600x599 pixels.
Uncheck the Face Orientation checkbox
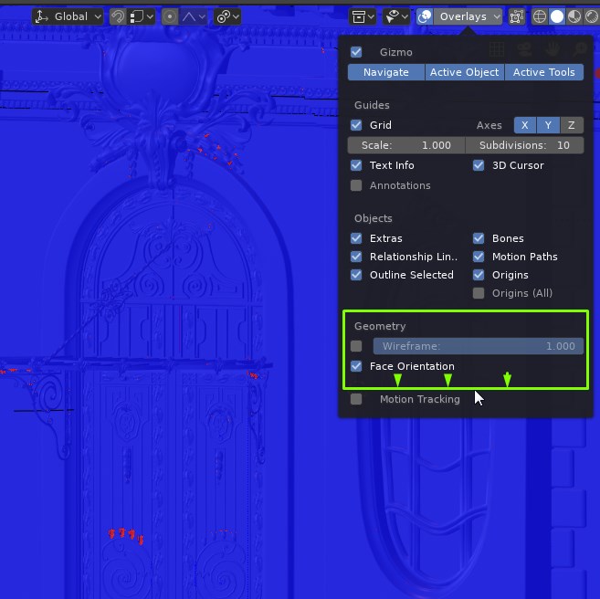pyautogui.click(x=356, y=366)
